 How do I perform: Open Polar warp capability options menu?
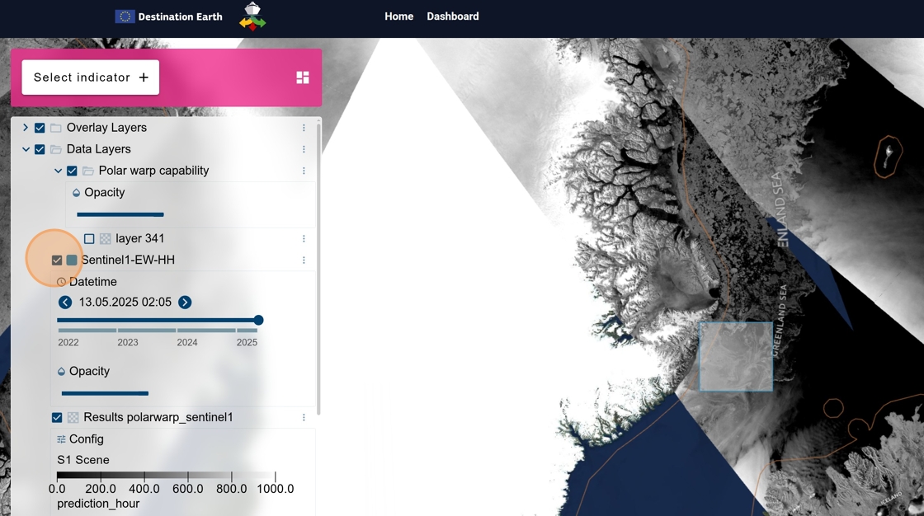[x=304, y=171]
